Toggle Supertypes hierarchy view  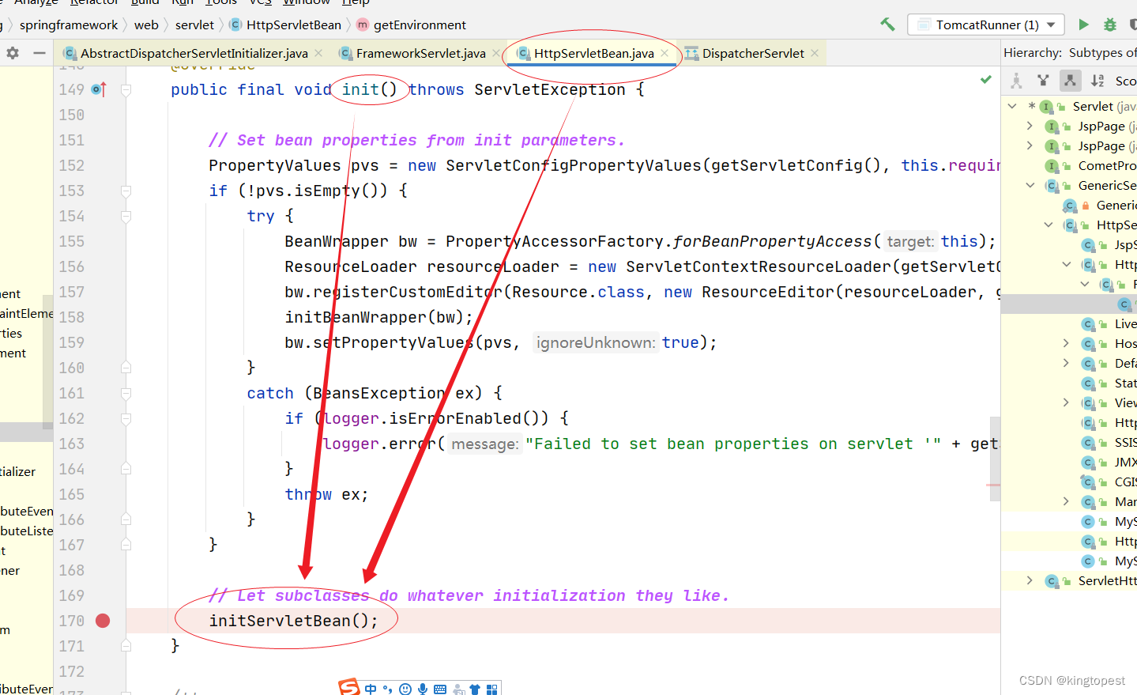1043,81
